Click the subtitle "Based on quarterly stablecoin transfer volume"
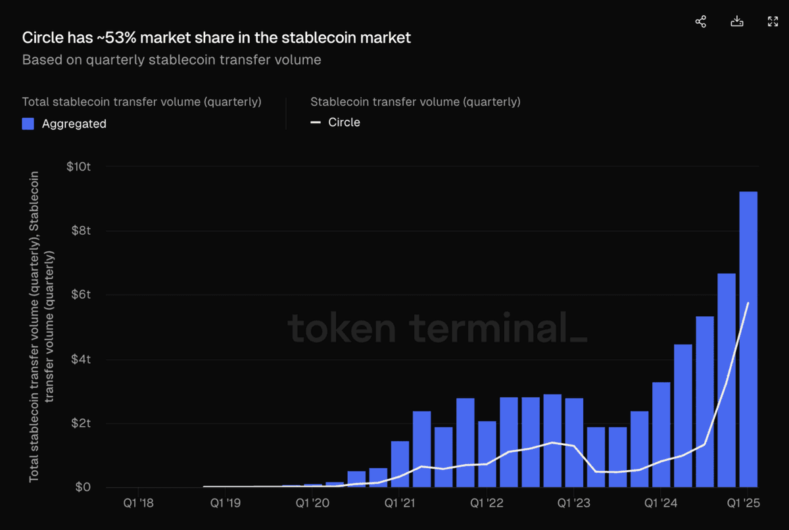 pos(172,60)
